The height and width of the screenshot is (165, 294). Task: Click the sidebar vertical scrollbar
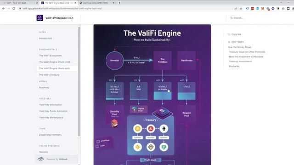tap(79, 82)
